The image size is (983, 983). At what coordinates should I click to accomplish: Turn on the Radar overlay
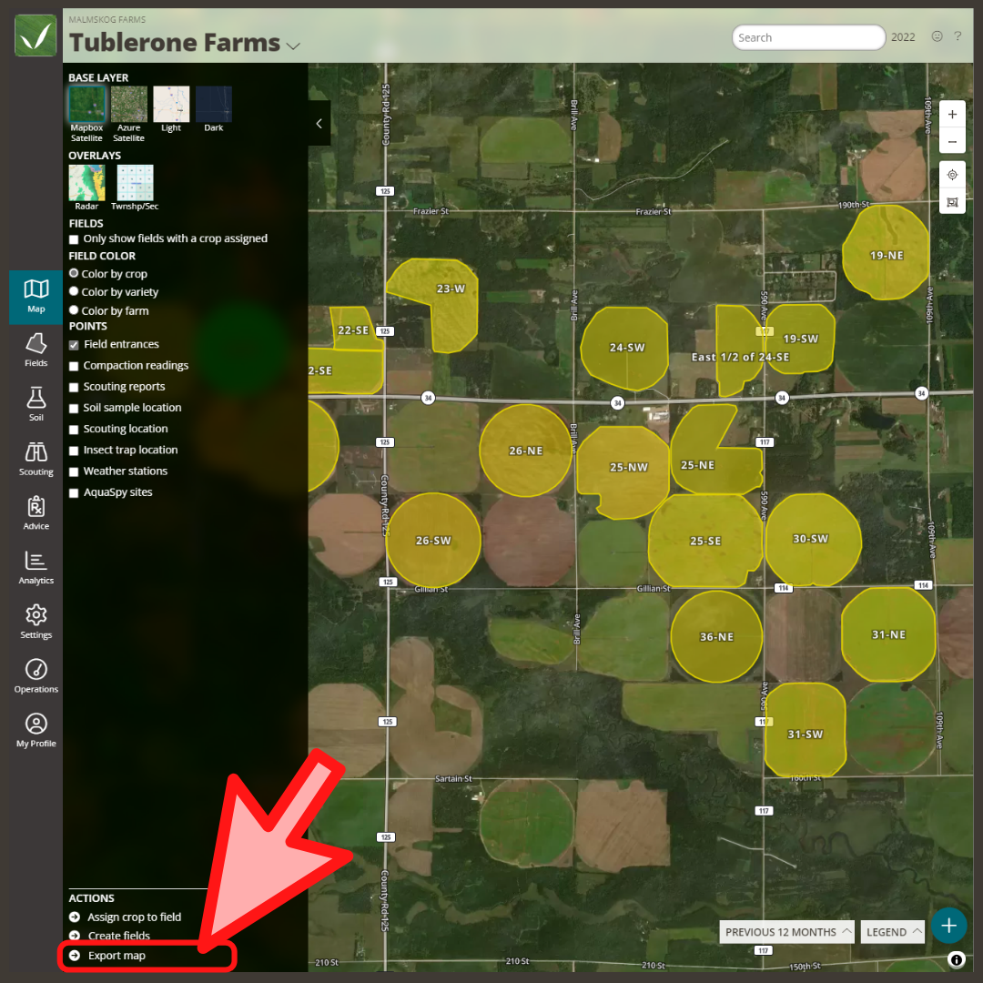pos(86,182)
